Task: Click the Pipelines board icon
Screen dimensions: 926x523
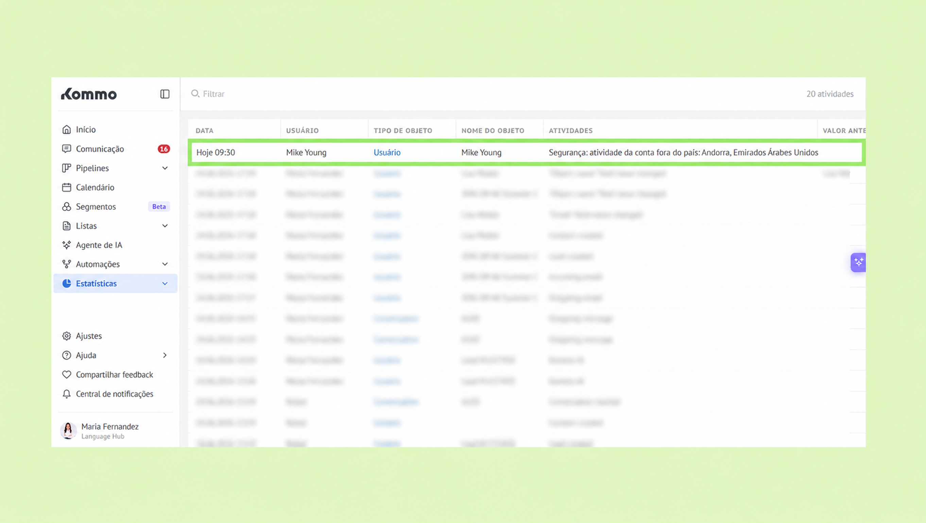Action: [67, 168]
